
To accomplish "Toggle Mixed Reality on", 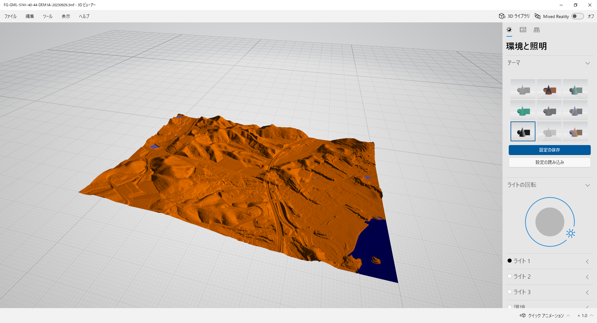I will 578,16.
